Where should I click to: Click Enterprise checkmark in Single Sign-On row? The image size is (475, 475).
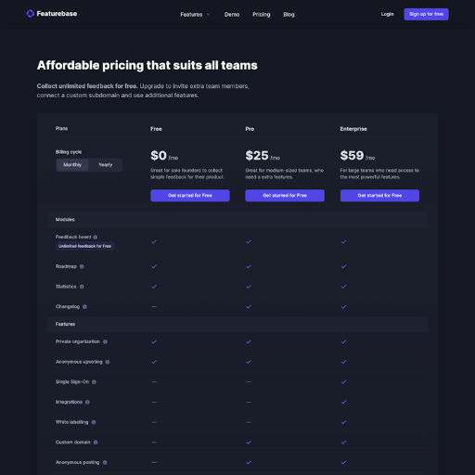(343, 382)
